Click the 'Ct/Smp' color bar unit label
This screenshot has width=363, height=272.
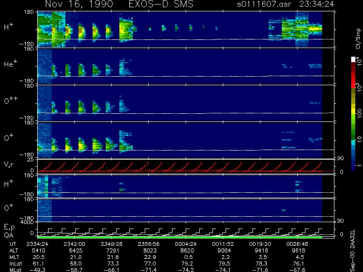358,39
